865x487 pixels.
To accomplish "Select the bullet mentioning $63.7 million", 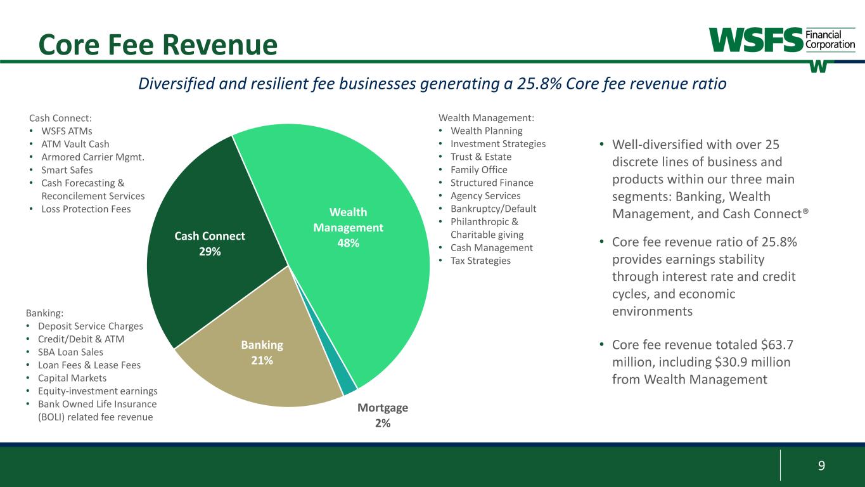I will click(702, 362).
